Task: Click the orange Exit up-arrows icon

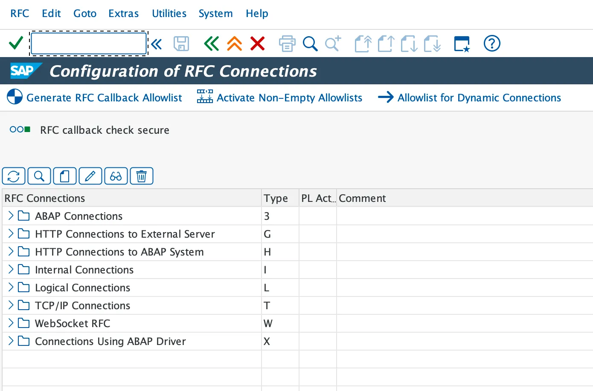Action: tap(234, 43)
